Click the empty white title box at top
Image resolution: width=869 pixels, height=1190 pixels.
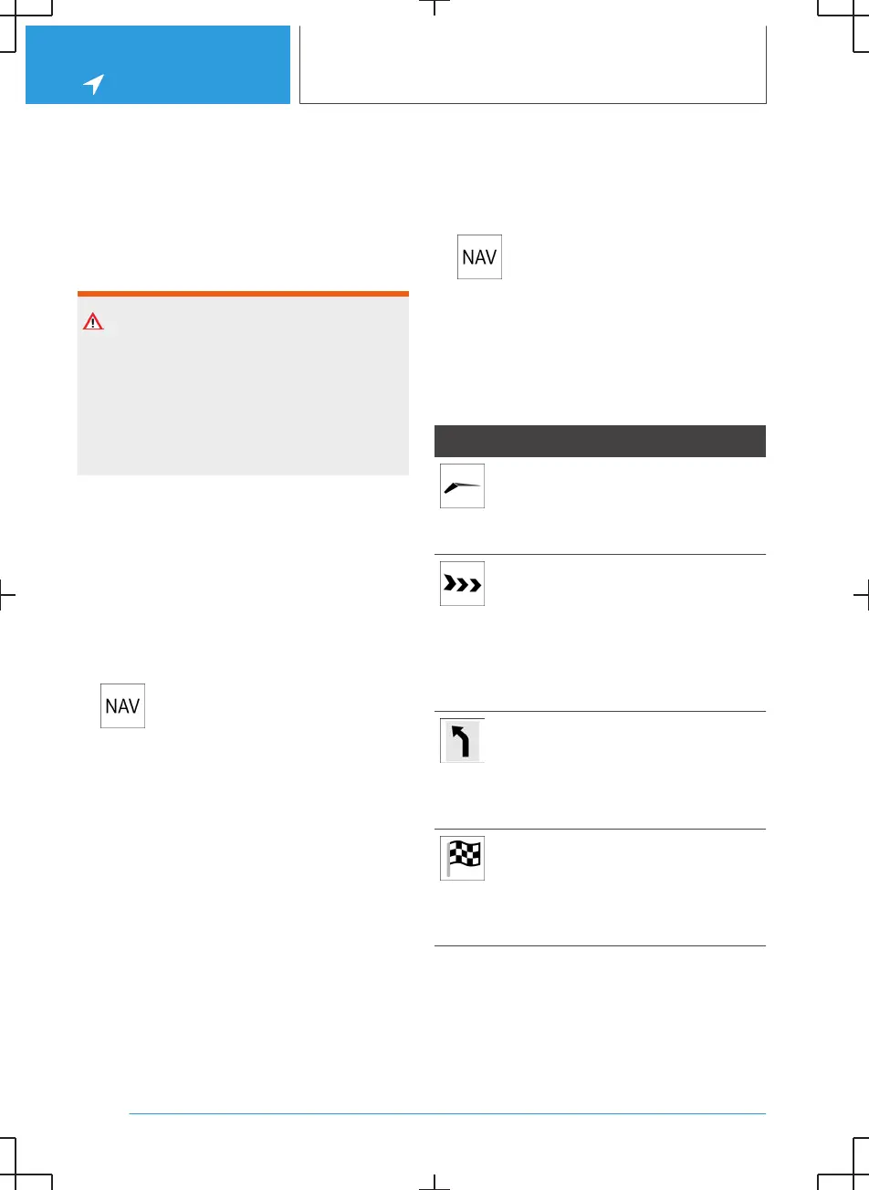pos(532,64)
